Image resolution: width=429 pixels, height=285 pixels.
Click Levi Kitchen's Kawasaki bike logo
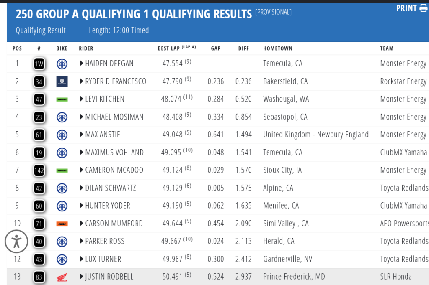pyautogui.click(x=62, y=99)
